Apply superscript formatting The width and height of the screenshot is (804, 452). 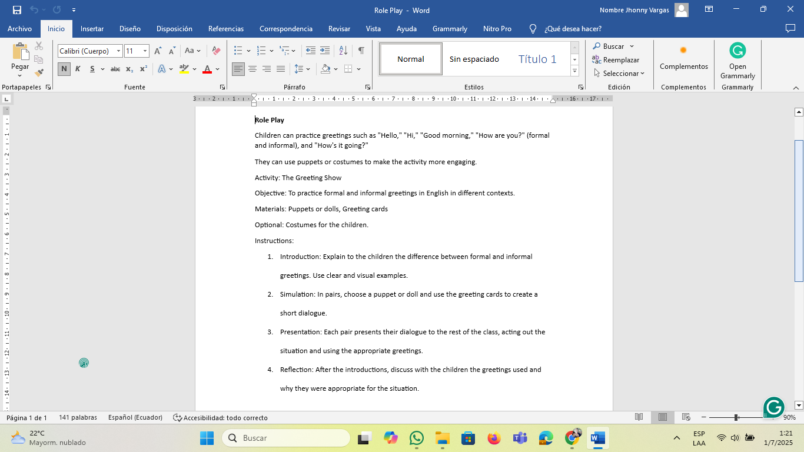143,69
